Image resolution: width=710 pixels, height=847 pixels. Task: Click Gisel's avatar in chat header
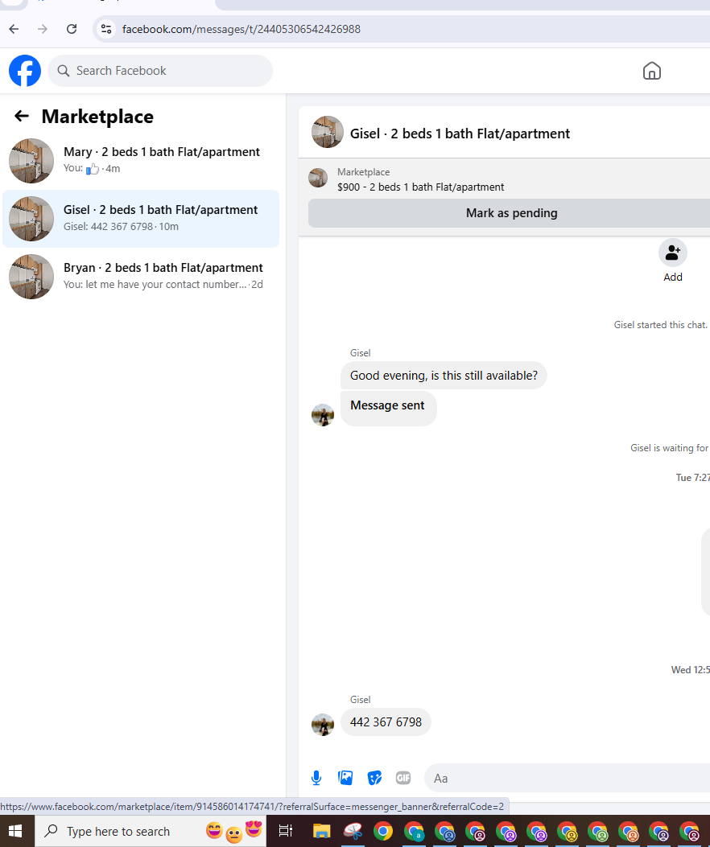327,132
